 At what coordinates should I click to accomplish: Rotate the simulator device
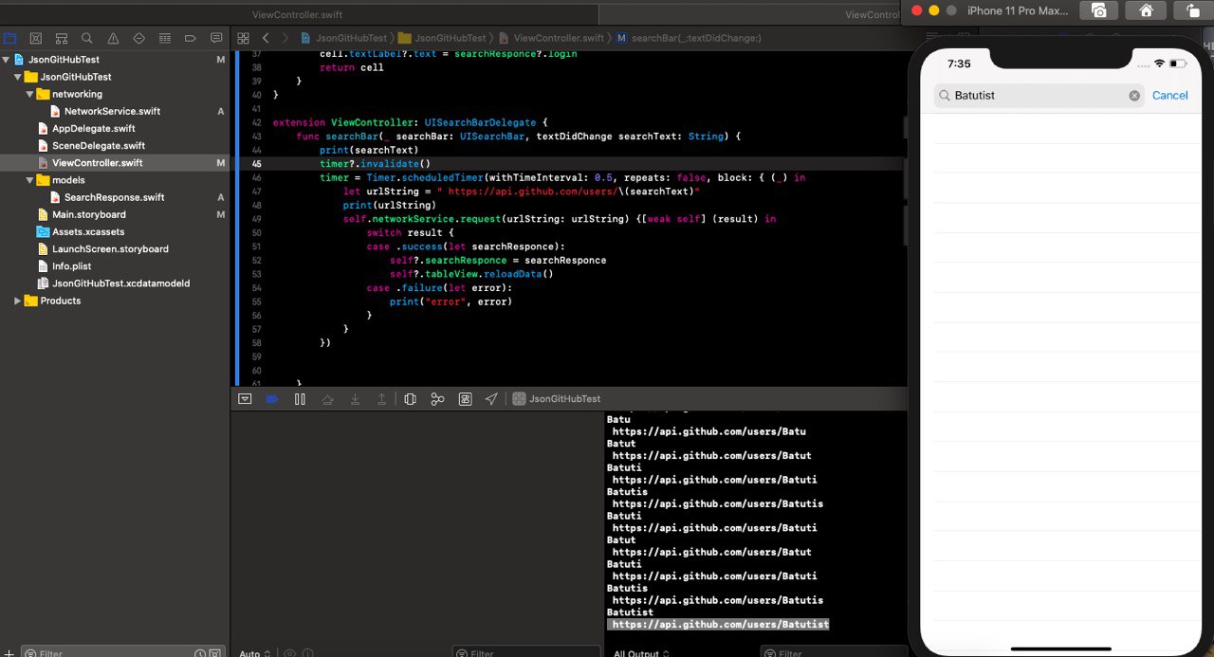(x=1192, y=10)
